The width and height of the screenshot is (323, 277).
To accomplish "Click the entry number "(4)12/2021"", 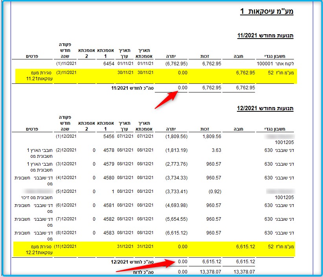I will coord(66,178).
